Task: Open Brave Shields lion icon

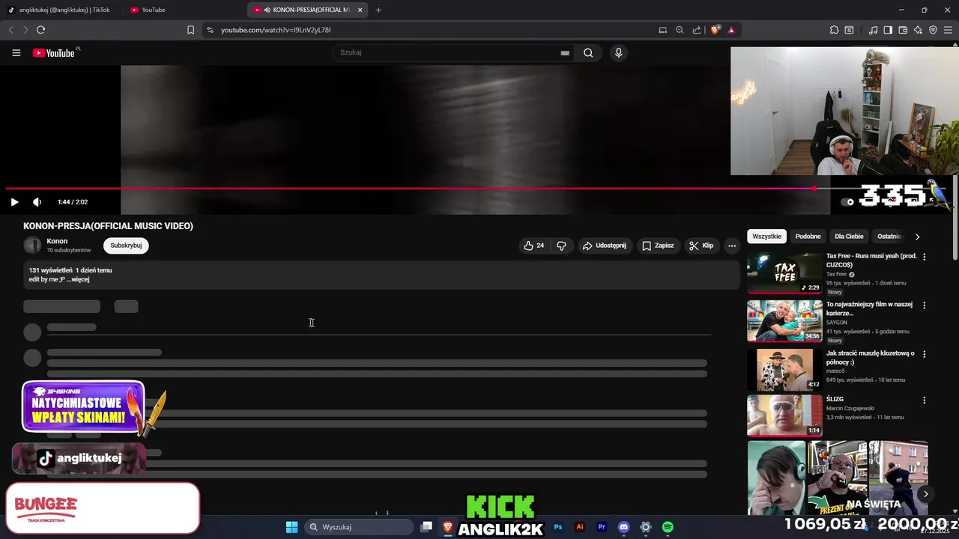Action: (716, 30)
